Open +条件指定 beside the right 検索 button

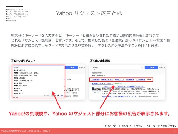(162, 67)
